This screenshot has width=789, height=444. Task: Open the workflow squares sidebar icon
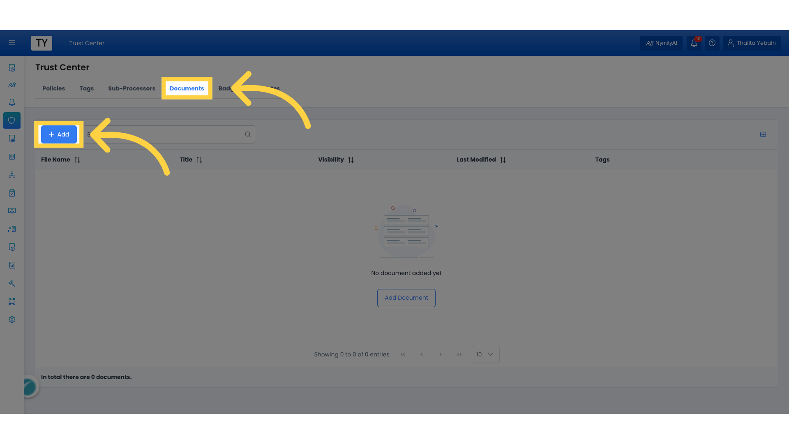(12, 301)
